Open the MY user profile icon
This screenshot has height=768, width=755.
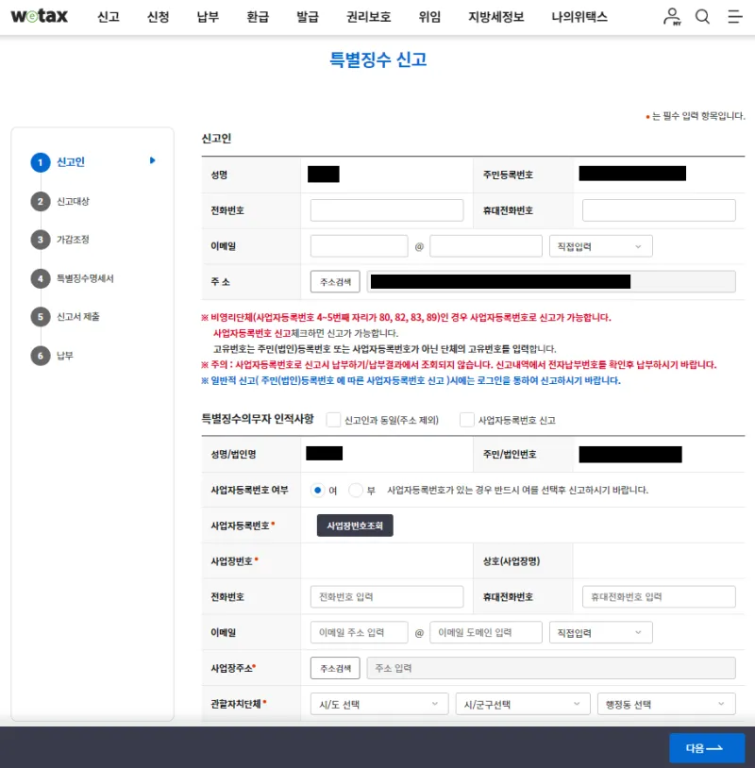click(x=671, y=17)
